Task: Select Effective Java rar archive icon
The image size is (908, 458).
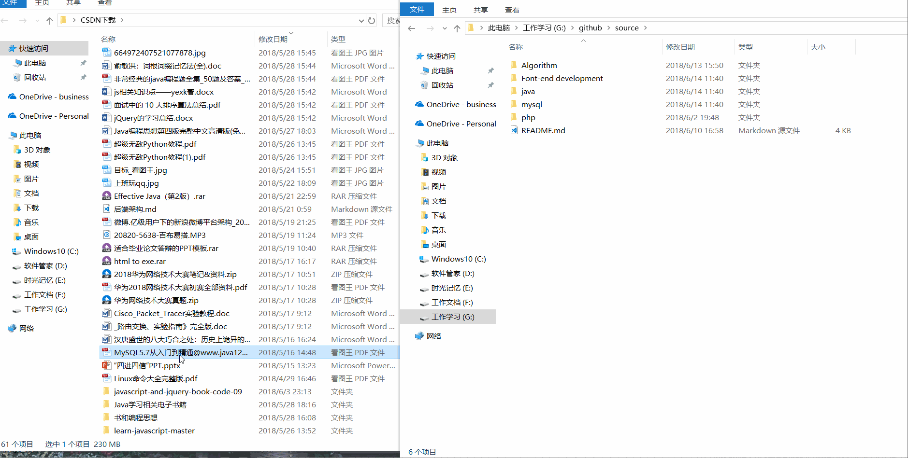Action: (x=106, y=196)
